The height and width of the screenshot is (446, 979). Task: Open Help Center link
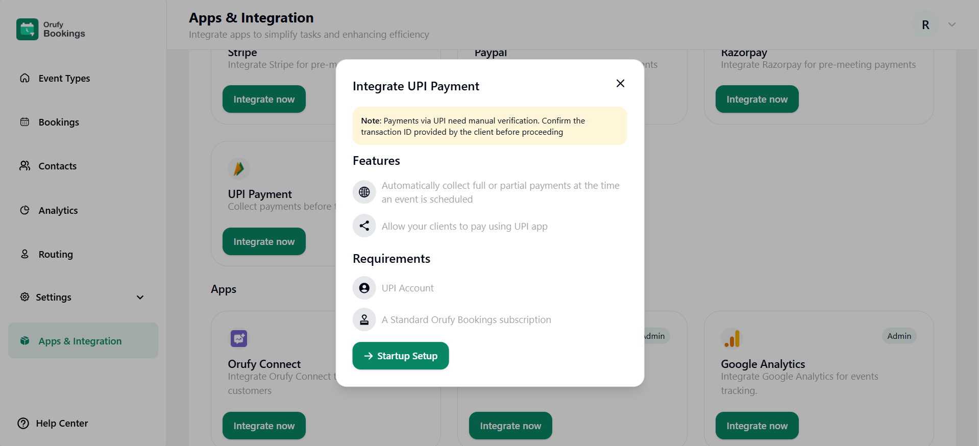coord(53,423)
